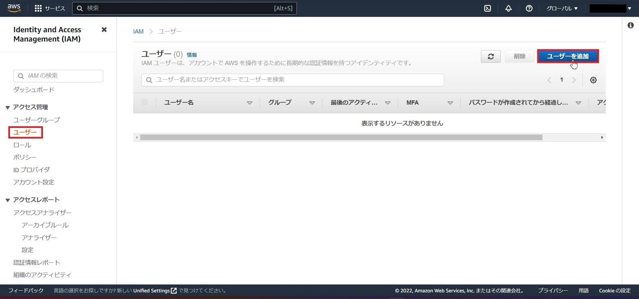The height and width of the screenshot is (299, 639).
Task: Open 組織のアクティビティ in sidebar
Action: coord(42,275)
